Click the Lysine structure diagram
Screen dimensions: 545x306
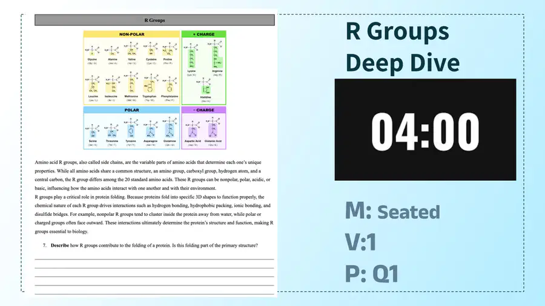(x=191, y=56)
